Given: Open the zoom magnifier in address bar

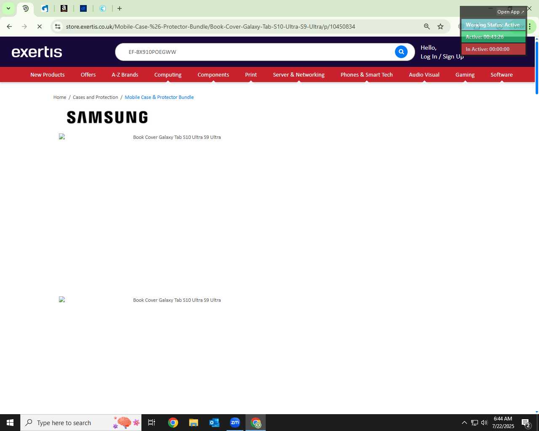Looking at the screenshot, I should 427,27.
